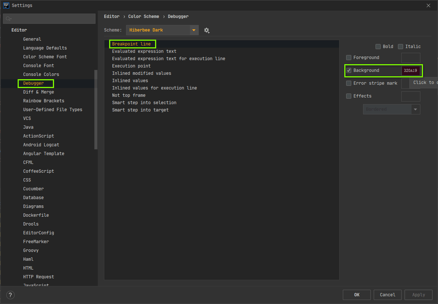Click the IntelliJ logo in title bar
This screenshot has width=438, height=304.
pos(6,6)
